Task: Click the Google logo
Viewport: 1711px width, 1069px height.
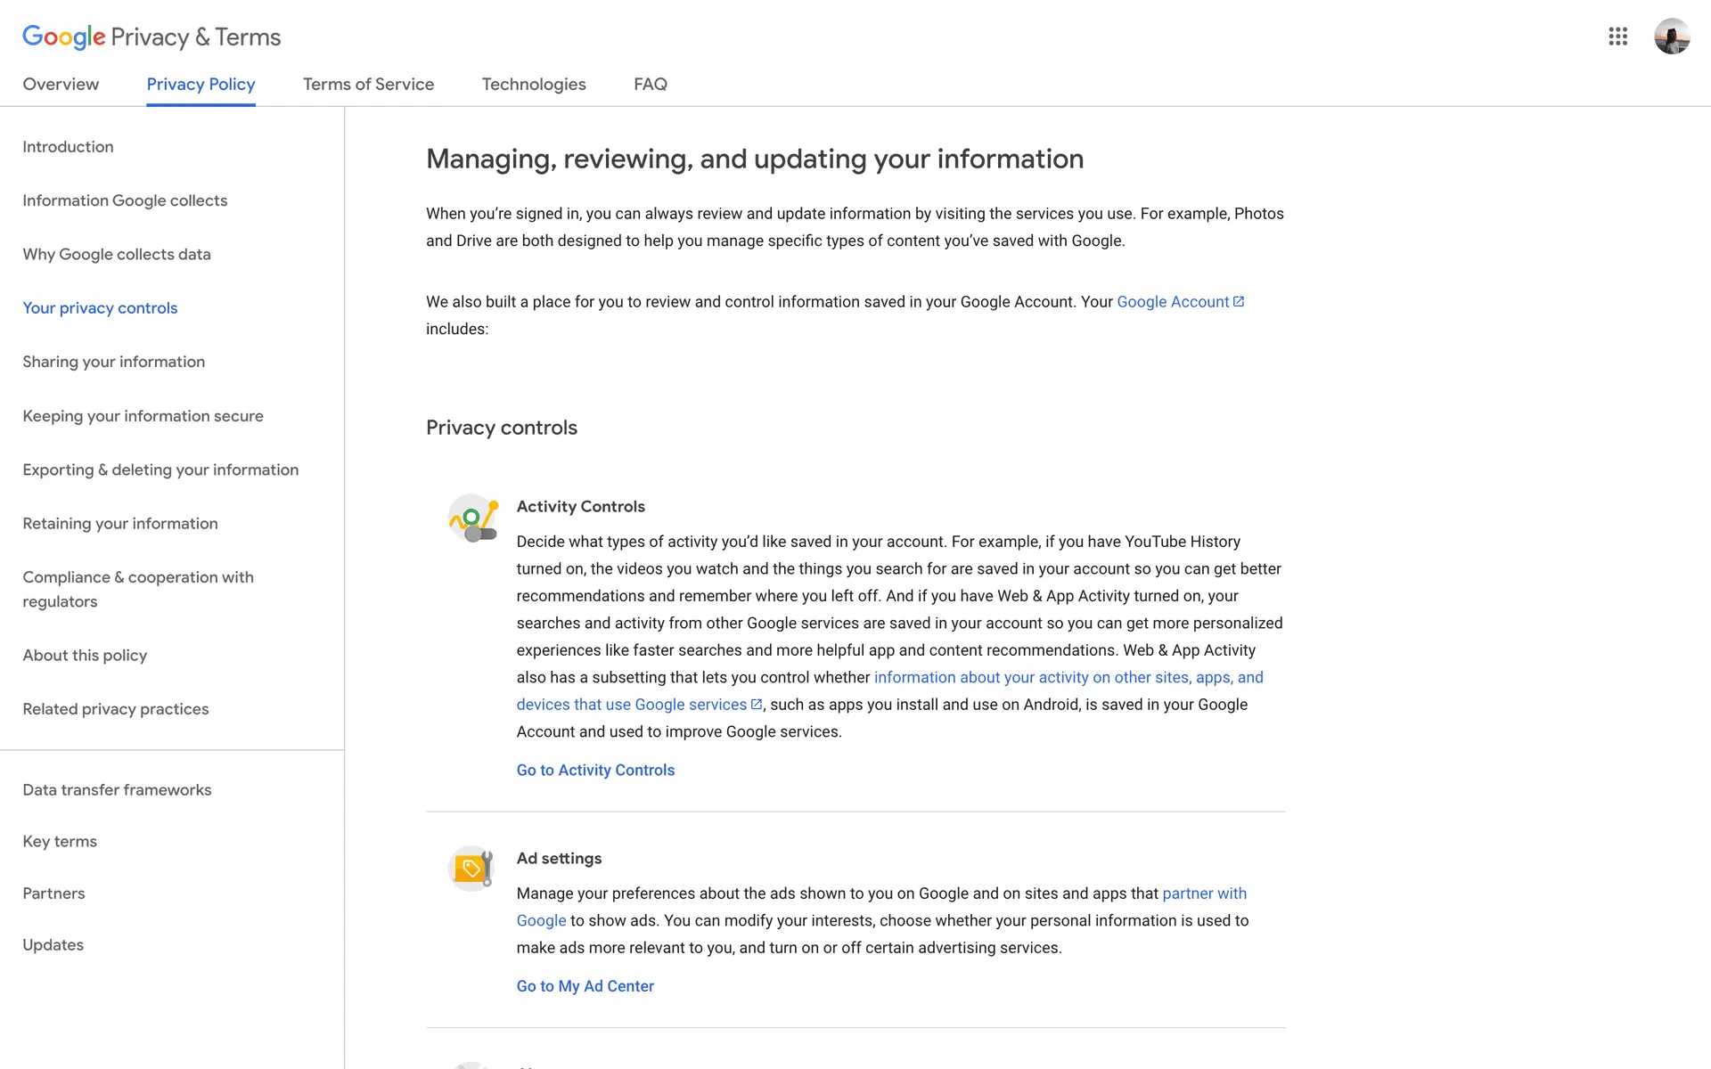Action: [63, 37]
